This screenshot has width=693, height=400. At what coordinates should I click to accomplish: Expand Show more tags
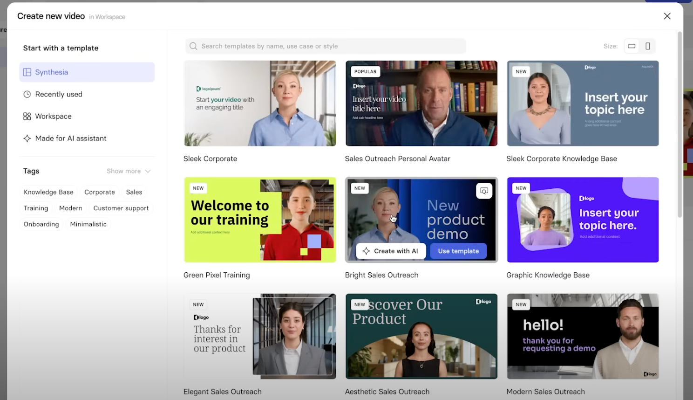coord(129,171)
